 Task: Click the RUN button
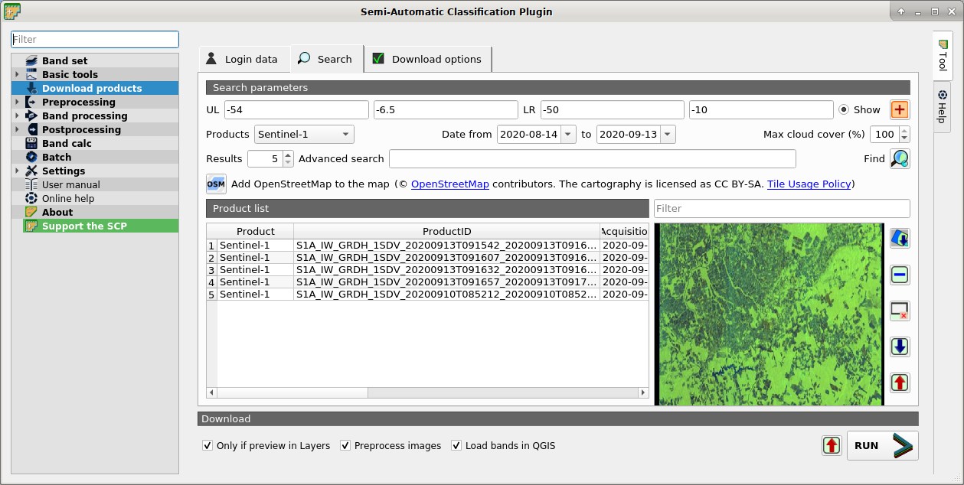point(883,445)
